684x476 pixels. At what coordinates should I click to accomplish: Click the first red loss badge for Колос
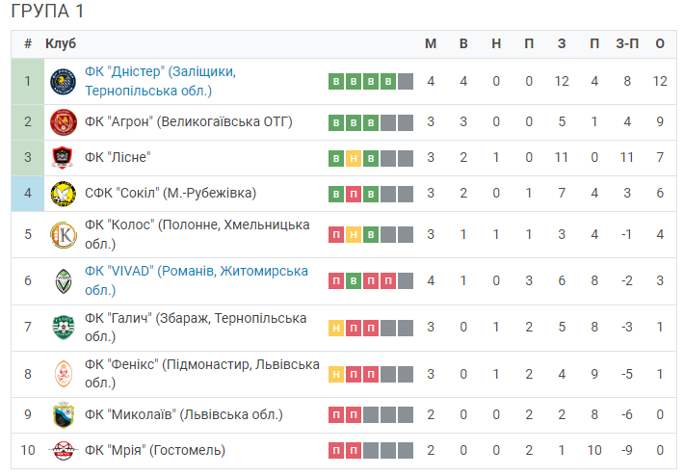336,235
